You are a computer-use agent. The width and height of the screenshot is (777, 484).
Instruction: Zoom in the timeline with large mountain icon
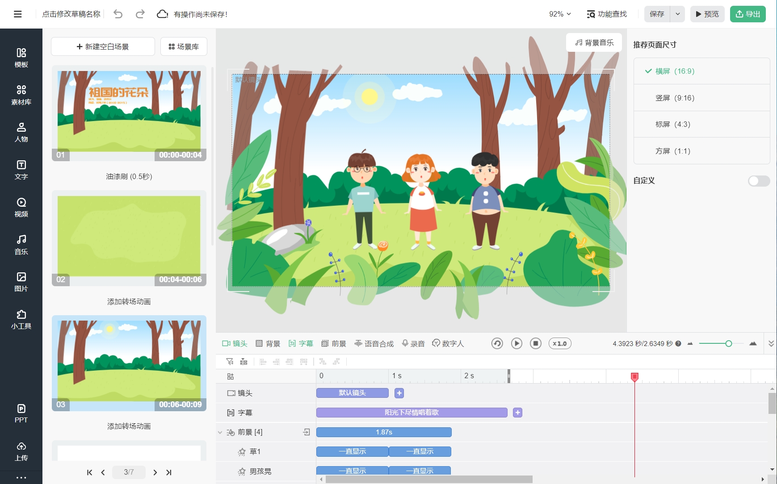pyautogui.click(x=753, y=343)
